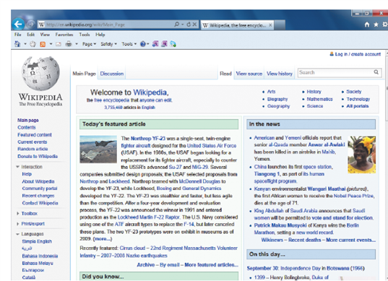Image resolution: width=388 pixels, height=281 pixels.
Task: Click the Wikipedia favicon in the address bar
Action: coord(42,25)
